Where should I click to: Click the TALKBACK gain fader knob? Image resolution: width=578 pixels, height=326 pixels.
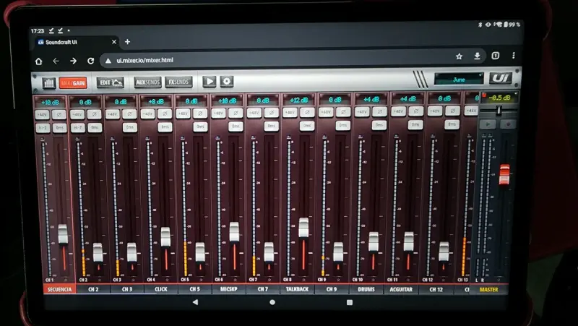(303, 228)
